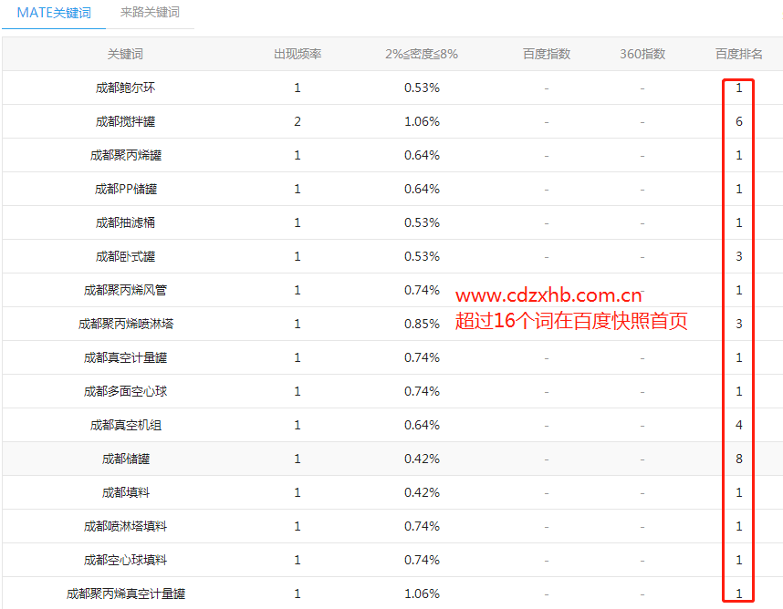Click the 2%≤密度≤8% column header
This screenshot has width=783, height=609.
(x=422, y=54)
